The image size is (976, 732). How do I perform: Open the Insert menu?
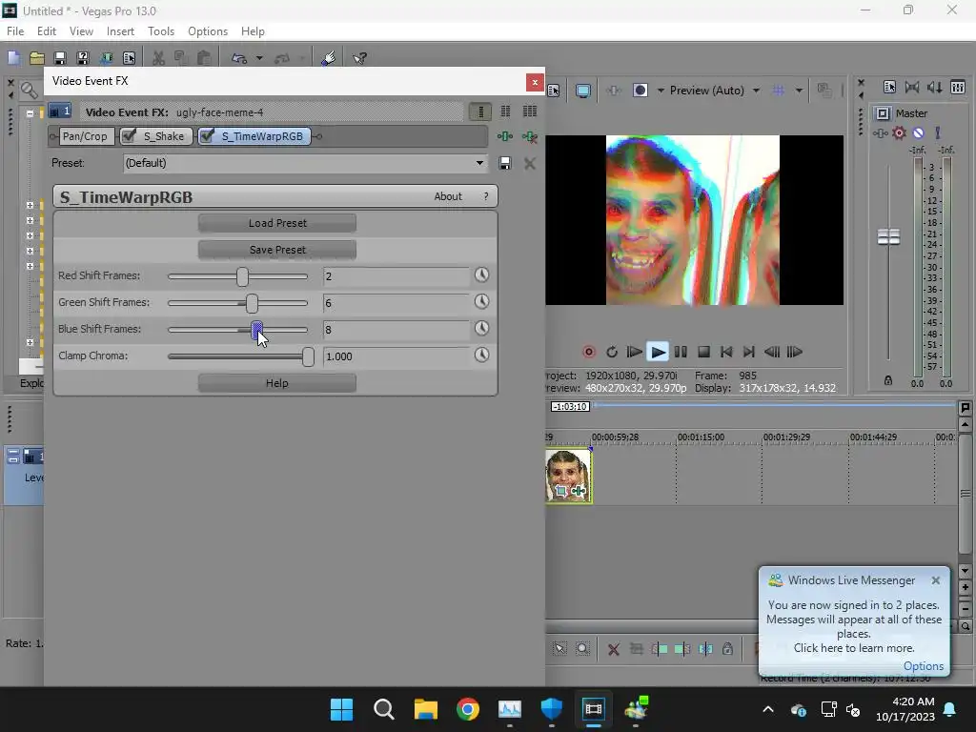(120, 31)
